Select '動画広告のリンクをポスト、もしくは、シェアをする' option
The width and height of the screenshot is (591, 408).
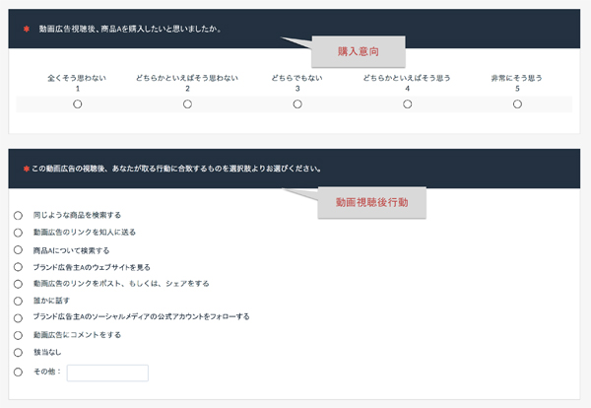click(x=18, y=284)
